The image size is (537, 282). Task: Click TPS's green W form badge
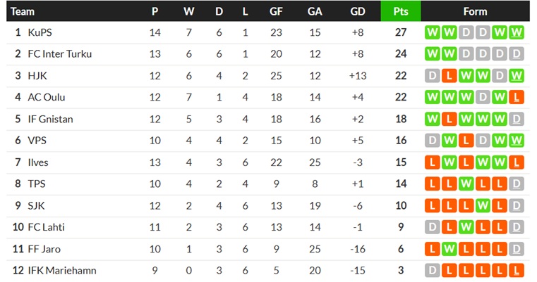tap(466, 184)
